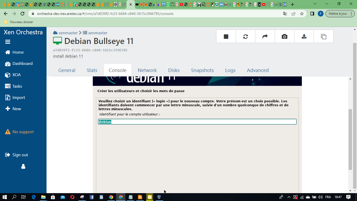Copy the VM using the duplicate icon
The image size is (357, 201).
[324, 36]
